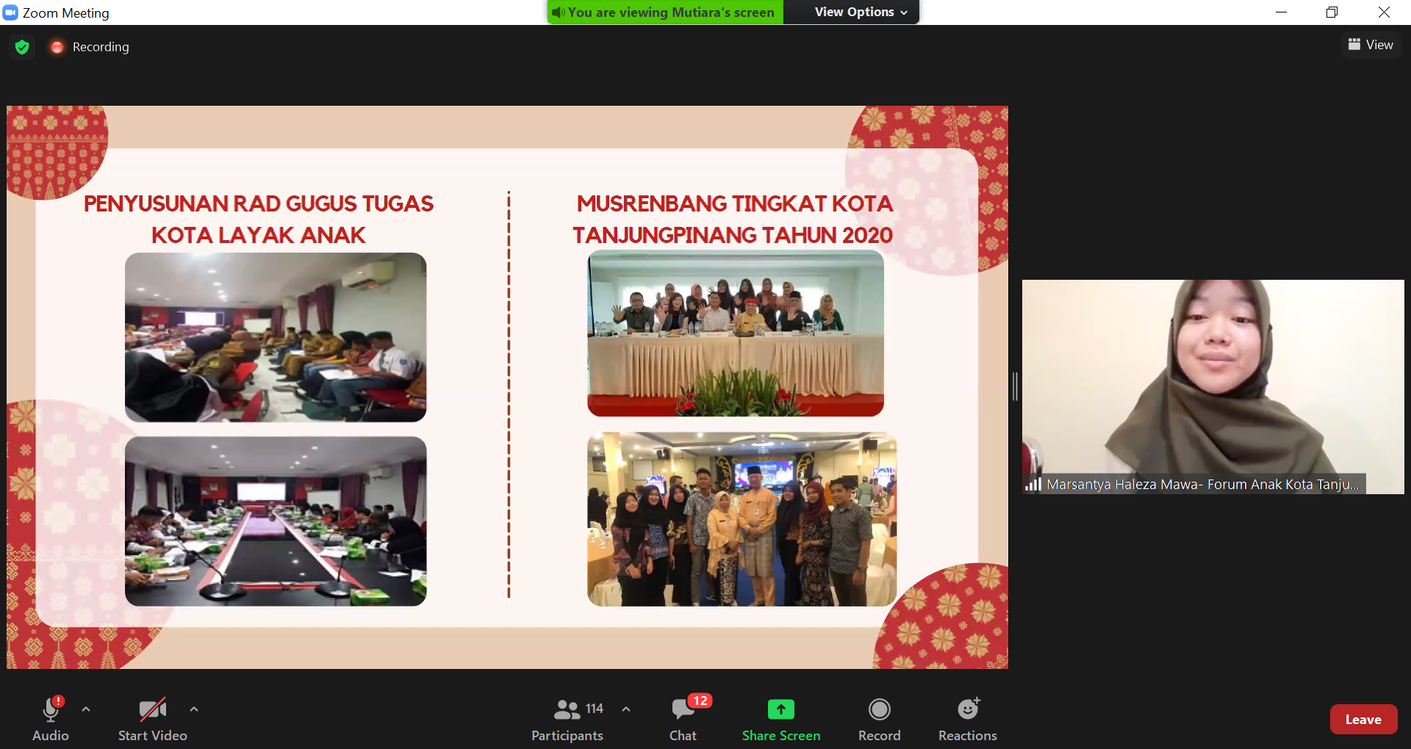Open the Chat panel with 12 unread
Viewport: 1411px width, 749px height.
pyautogui.click(x=683, y=719)
